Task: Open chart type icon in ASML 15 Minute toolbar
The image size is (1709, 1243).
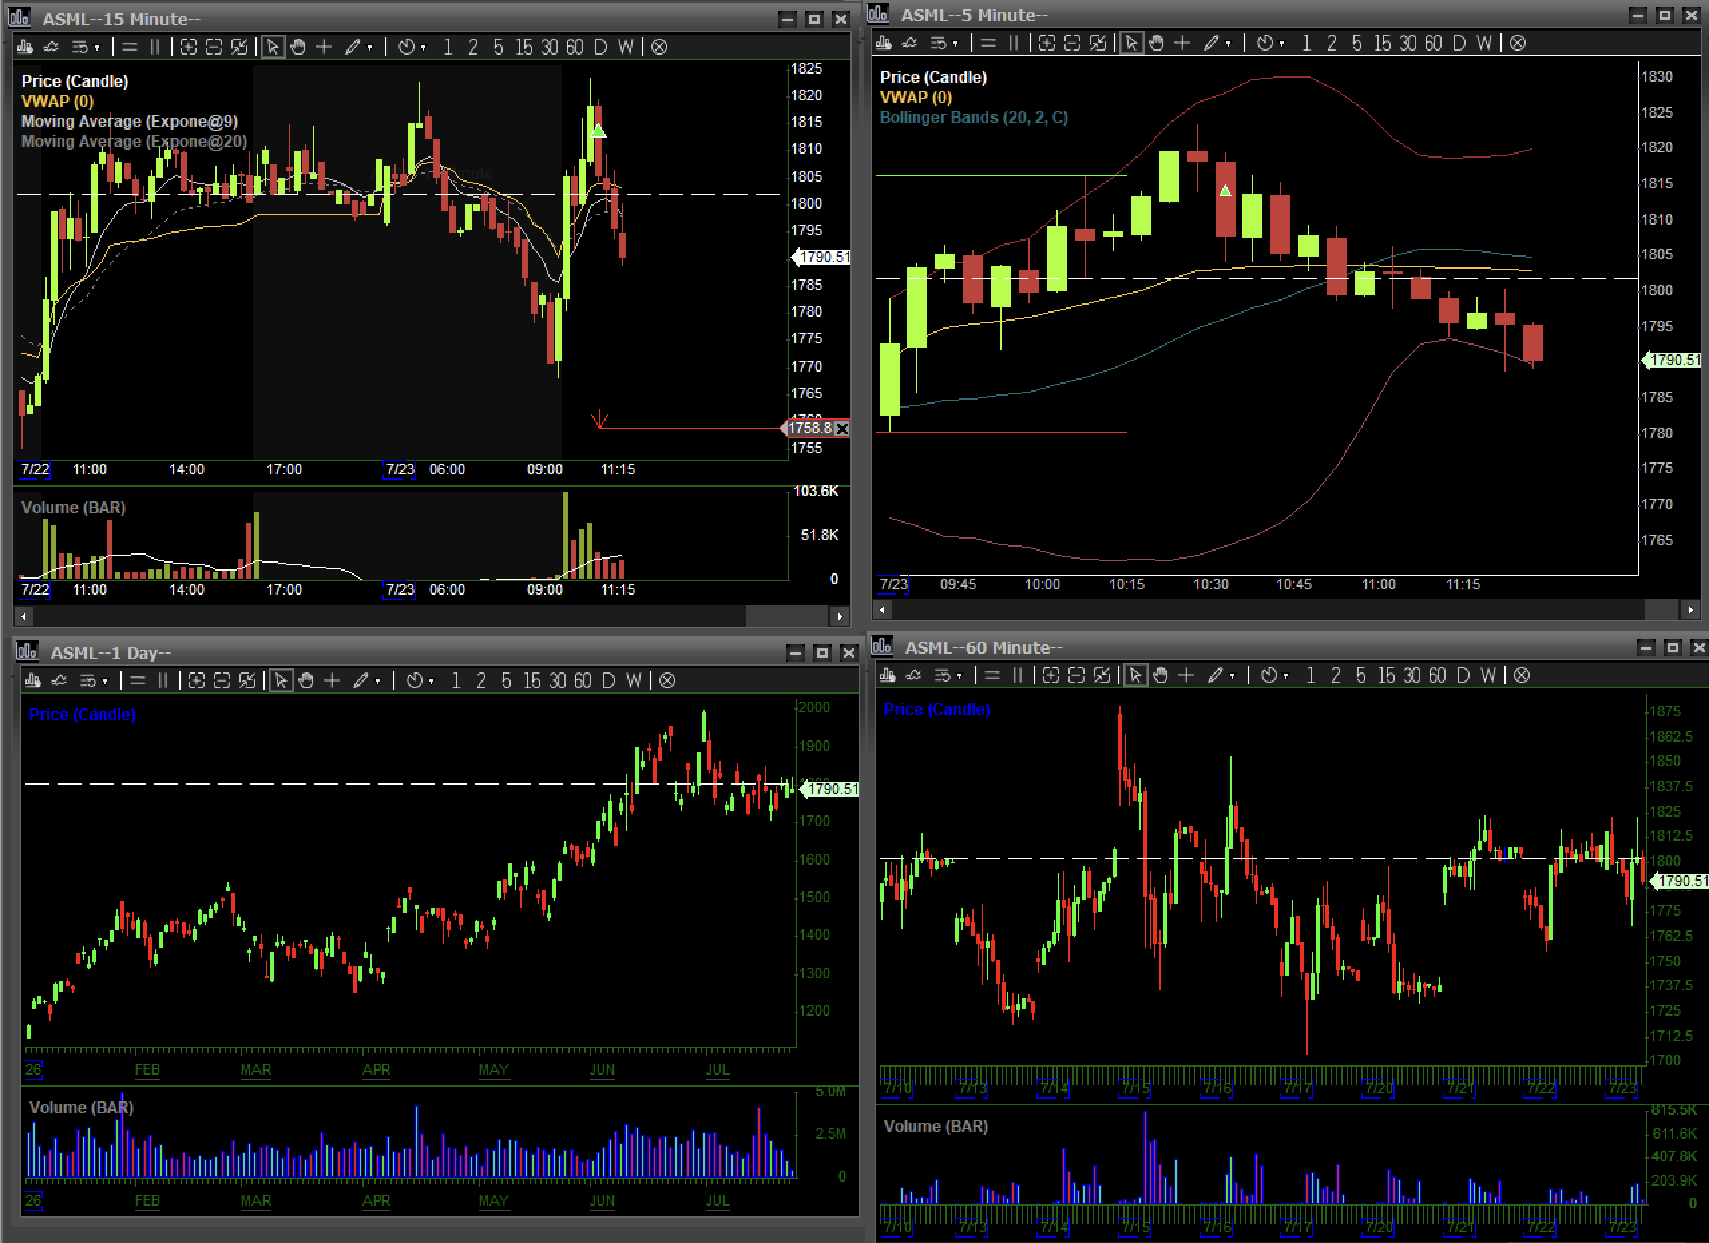Action: [25, 47]
